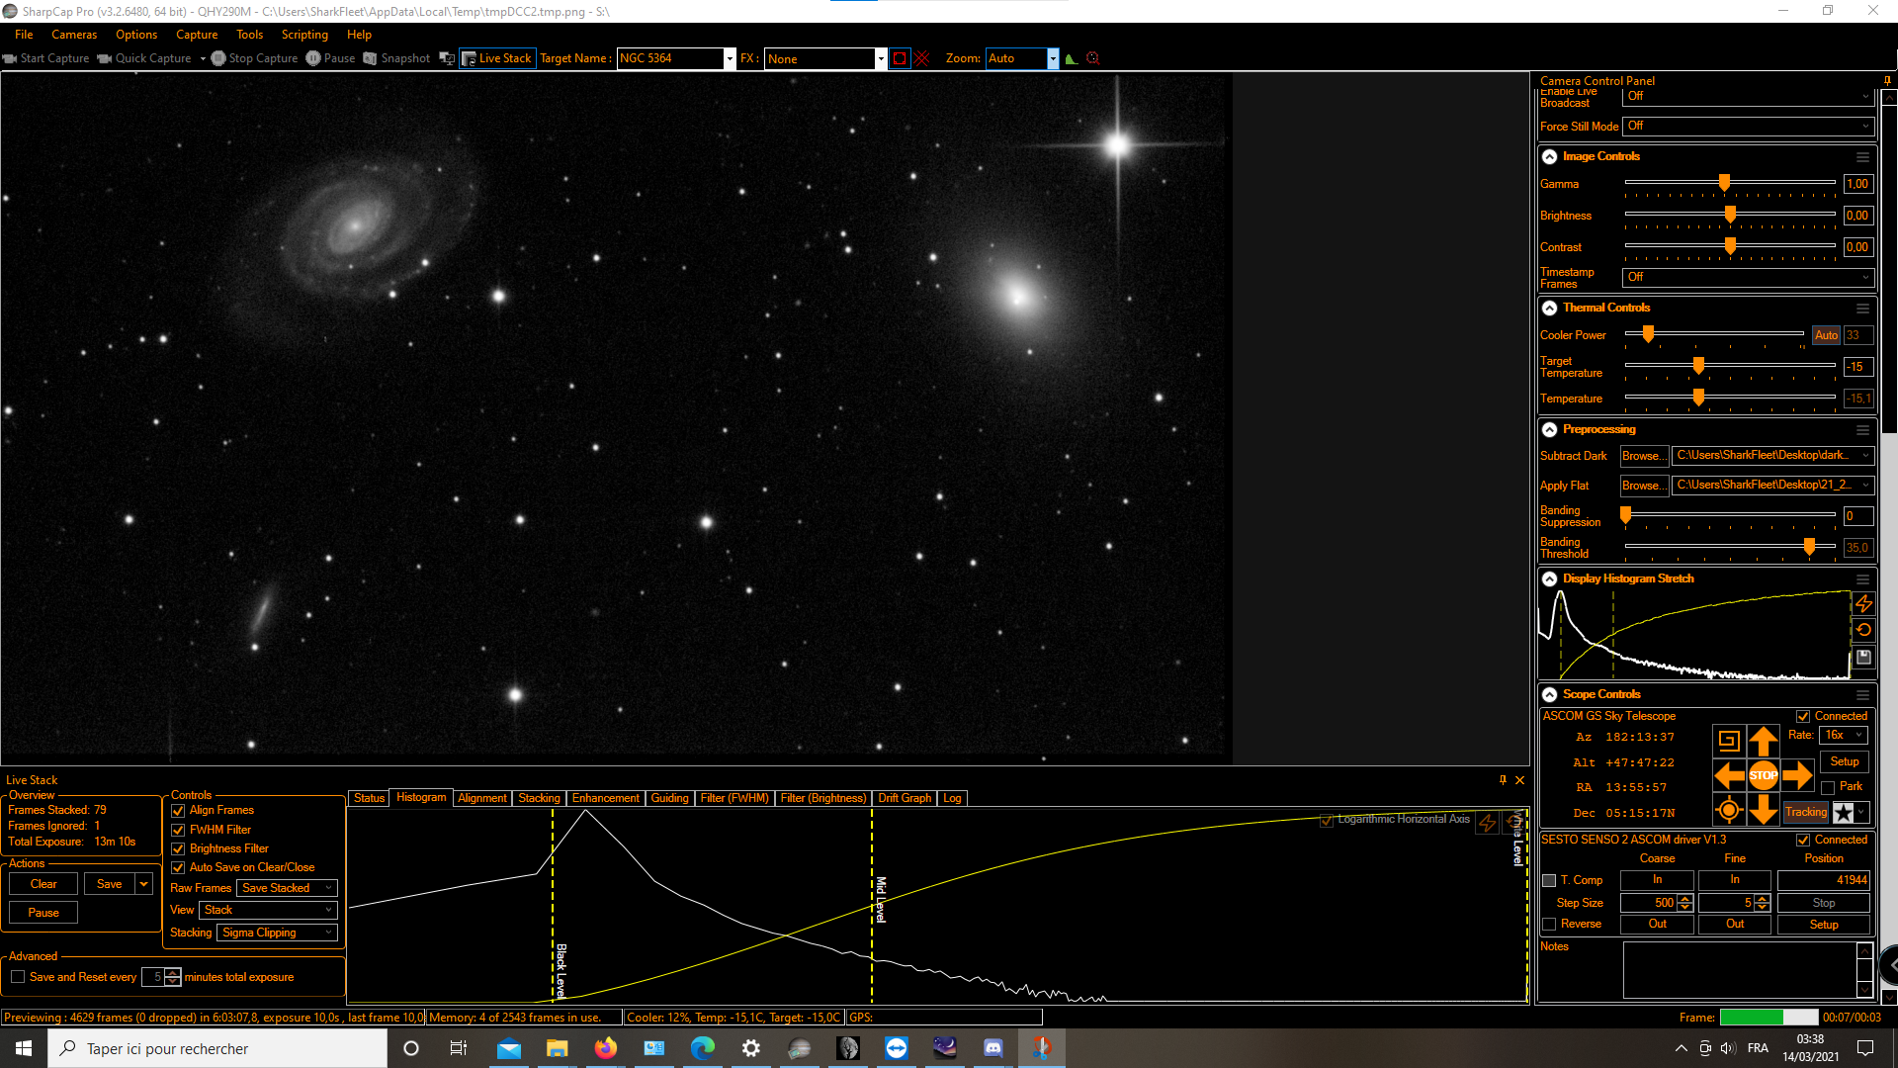
Task: Click the Tracking button
Action: pos(1805,812)
